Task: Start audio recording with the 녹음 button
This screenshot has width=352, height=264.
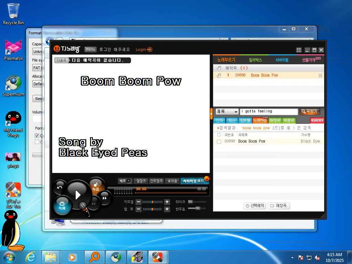Action: (x=96, y=186)
